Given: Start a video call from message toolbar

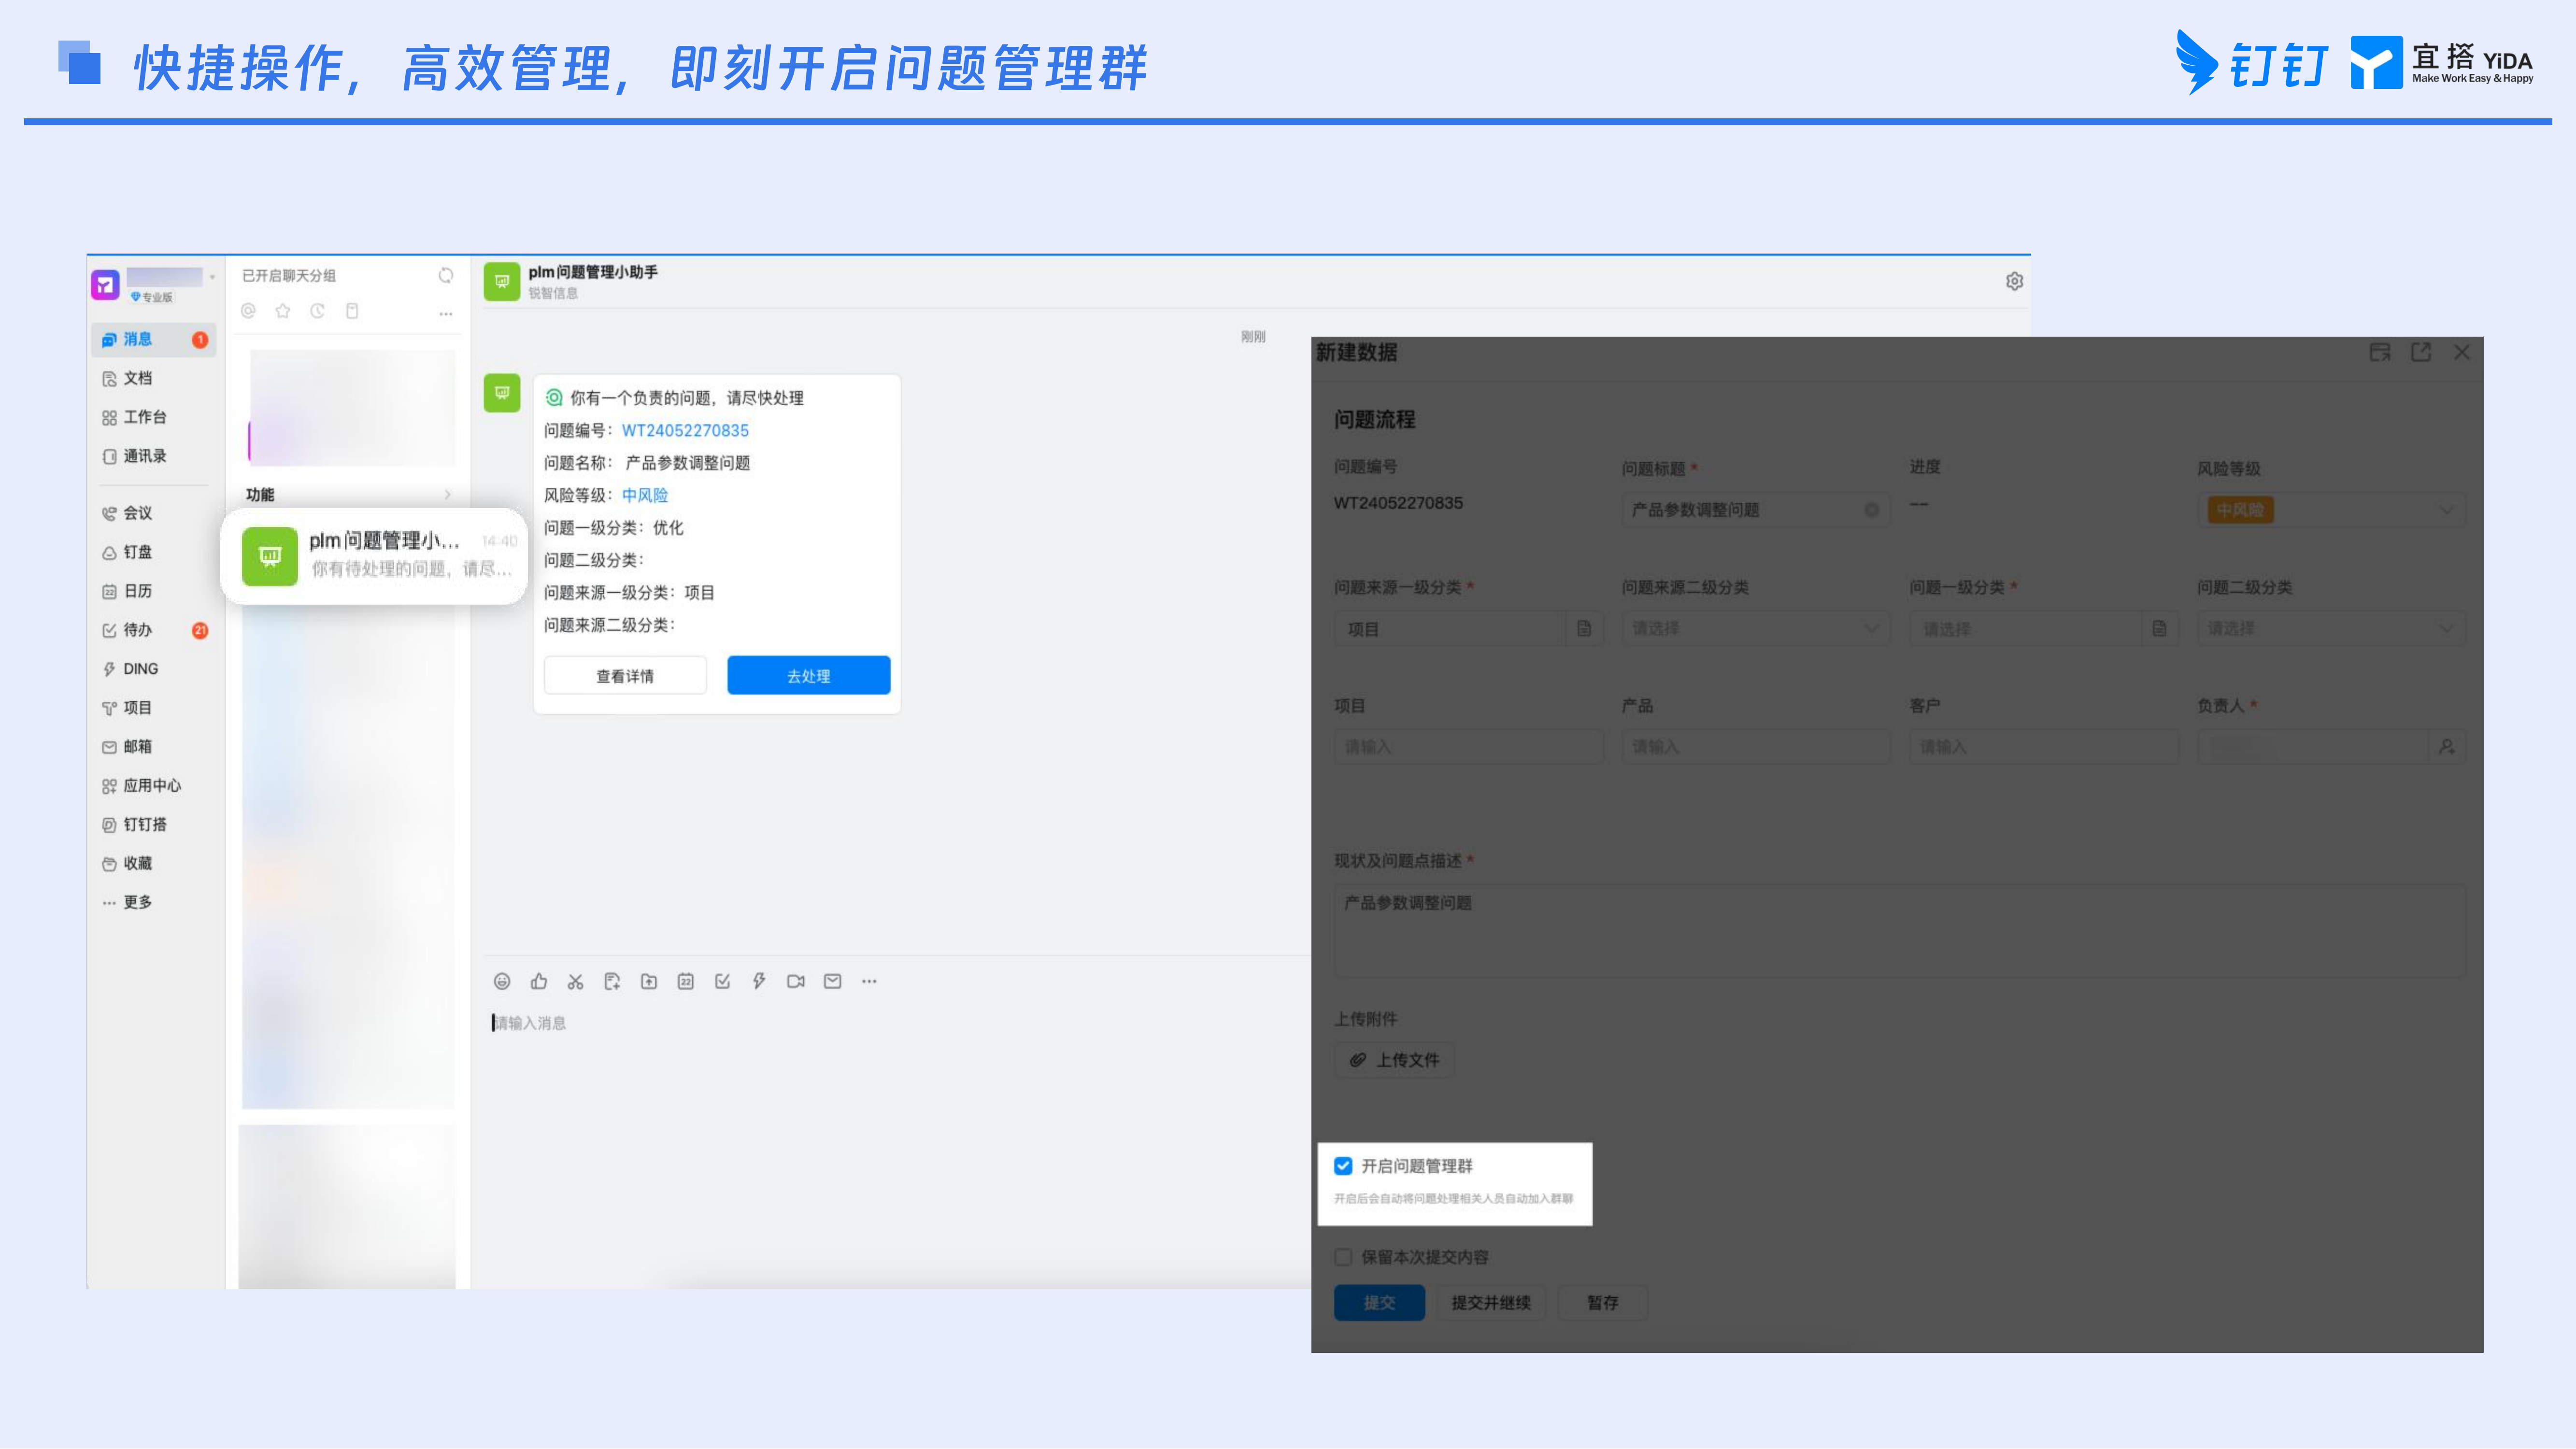Looking at the screenshot, I should pos(796,982).
